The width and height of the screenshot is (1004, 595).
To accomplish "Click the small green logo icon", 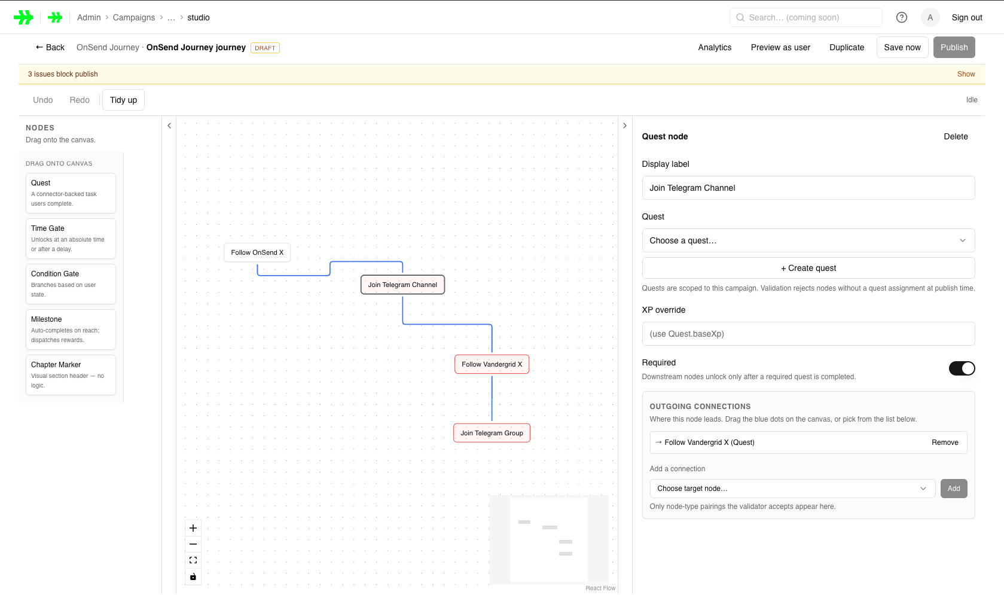I will (x=55, y=17).
